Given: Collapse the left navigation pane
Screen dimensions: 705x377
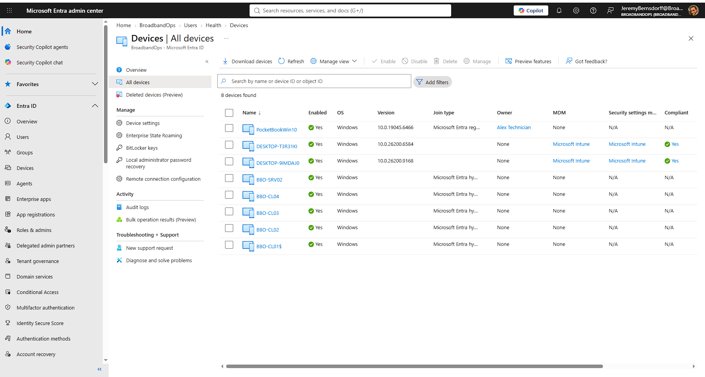Looking at the screenshot, I should point(99,369).
